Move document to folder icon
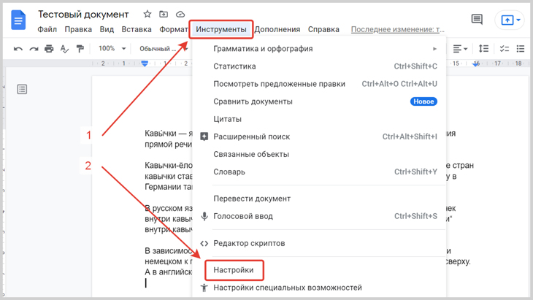This screenshot has height=300, width=533. click(x=164, y=15)
